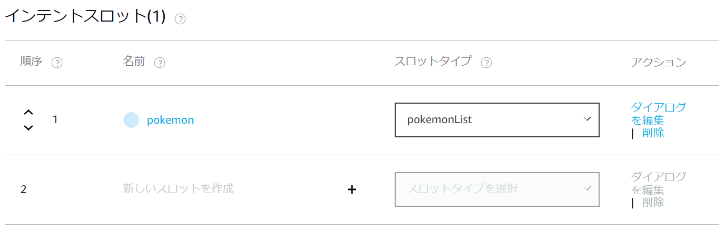Screen dimensions: 724x241
Task: Click ダイアログを編集 for the pokemon slot
Action: 658,113
